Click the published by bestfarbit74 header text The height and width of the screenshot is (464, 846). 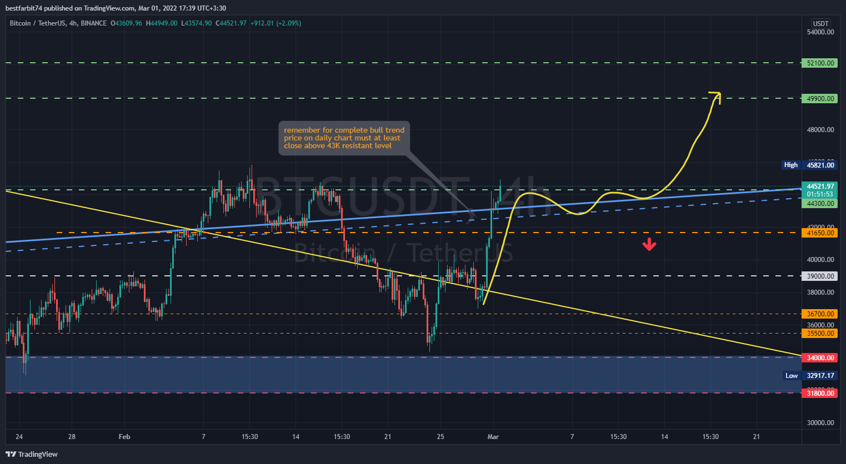(x=116, y=8)
